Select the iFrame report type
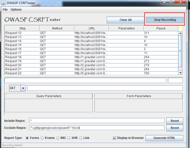 [42, 138]
